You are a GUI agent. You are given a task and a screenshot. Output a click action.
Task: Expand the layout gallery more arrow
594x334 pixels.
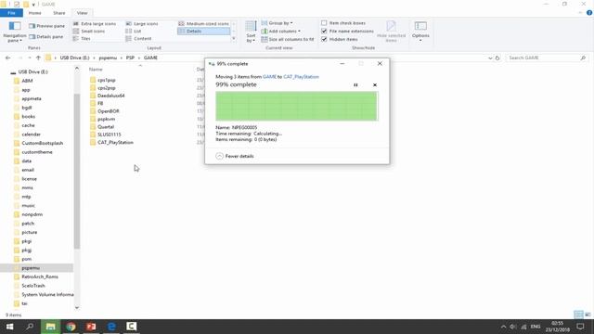tap(234, 39)
